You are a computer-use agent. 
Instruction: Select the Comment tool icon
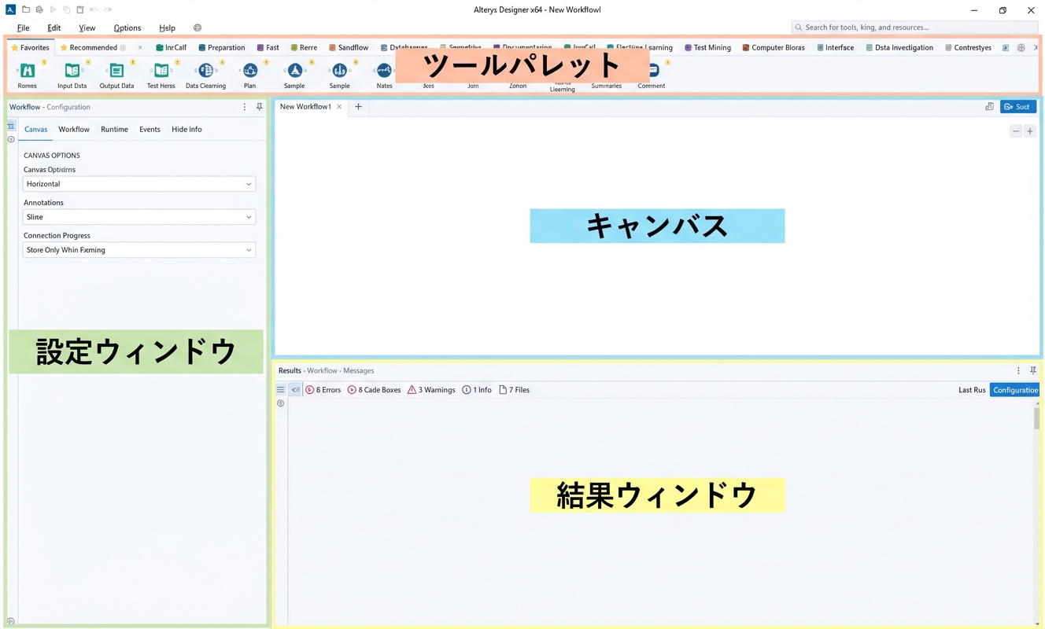pos(653,71)
